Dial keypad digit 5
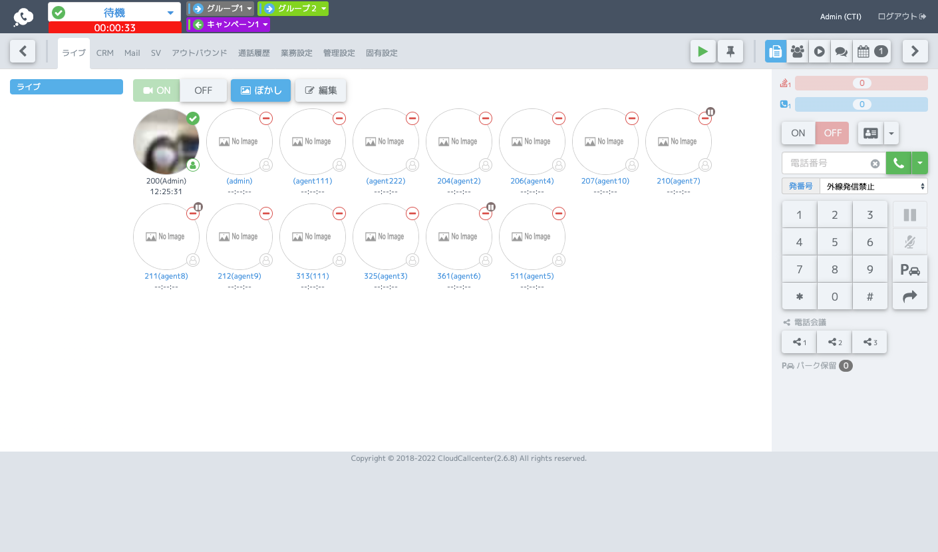Image resolution: width=938 pixels, height=552 pixels. pyautogui.click(x=835, y=242)
